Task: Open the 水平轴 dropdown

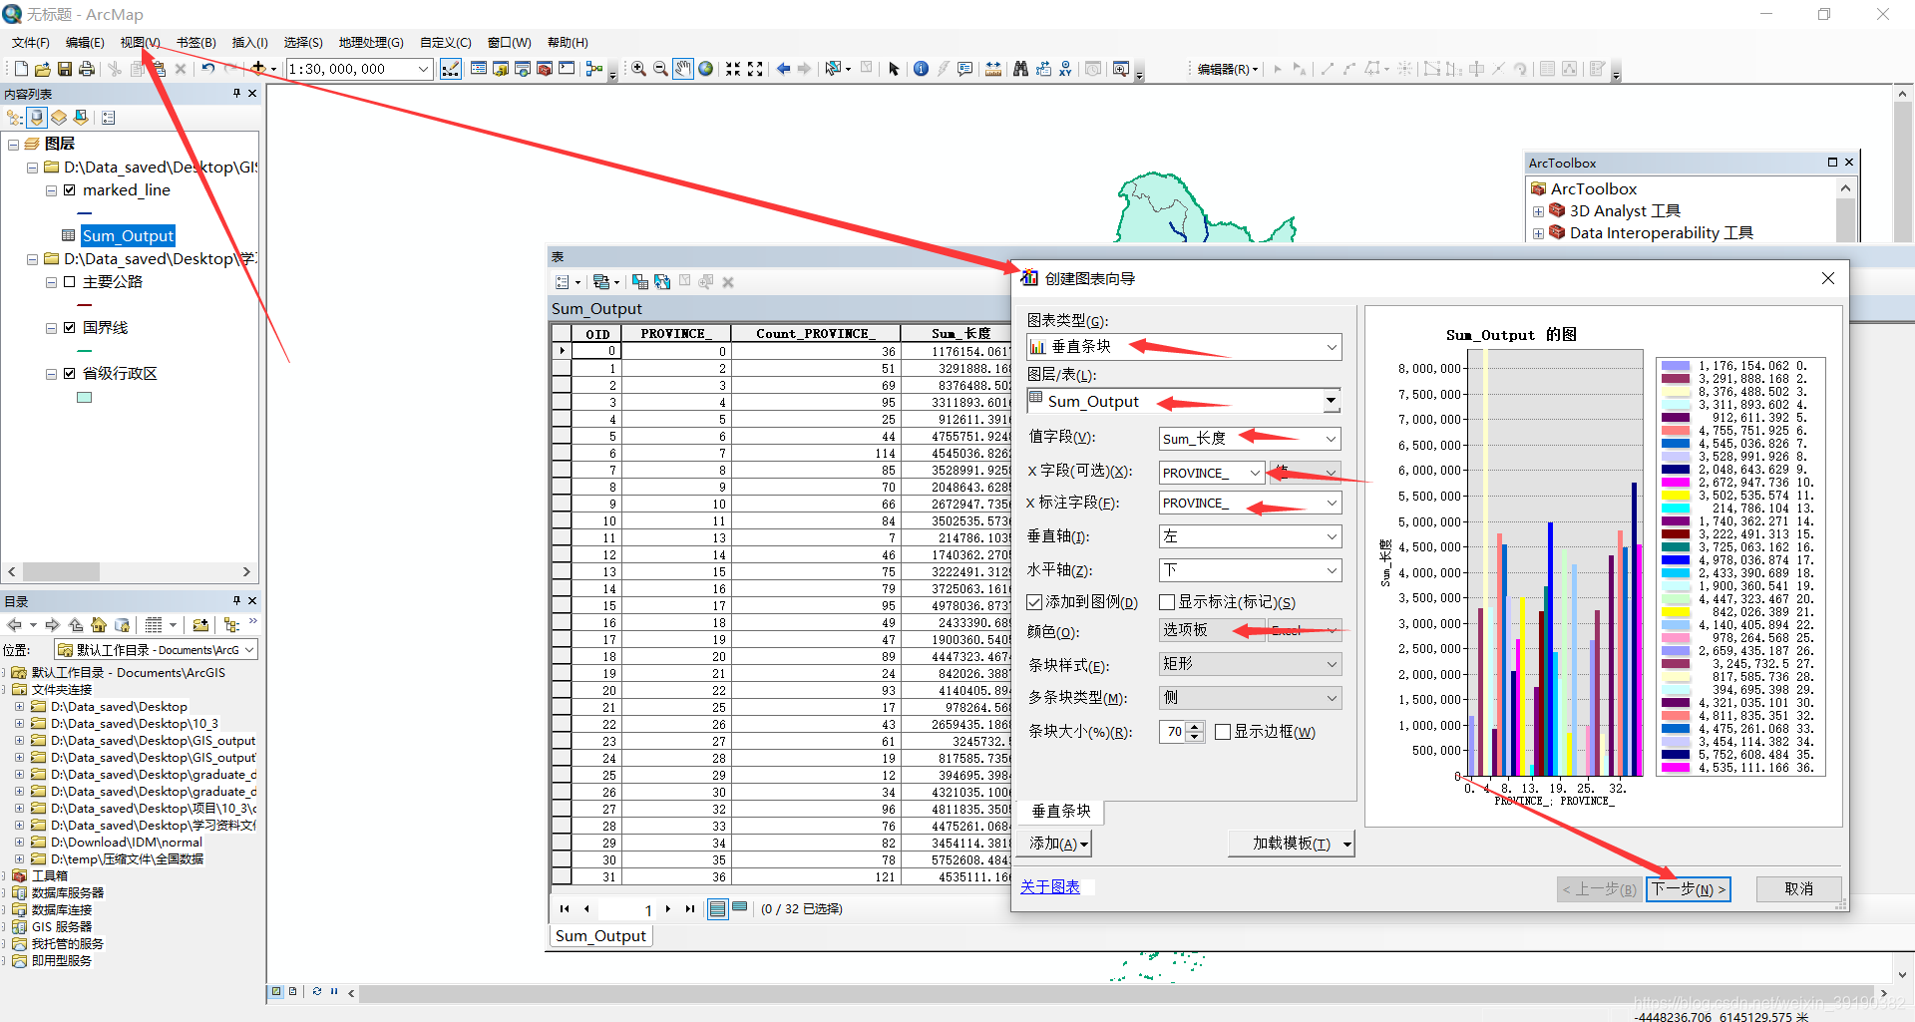Action: 1251,570
